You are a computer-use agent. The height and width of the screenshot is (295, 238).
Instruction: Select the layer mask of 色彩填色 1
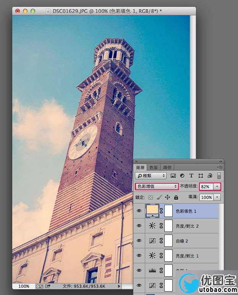(168, 211)
